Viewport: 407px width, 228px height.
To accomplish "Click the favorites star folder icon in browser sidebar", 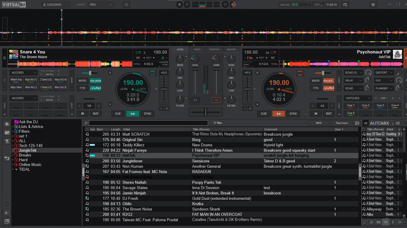I will point(7,123).
